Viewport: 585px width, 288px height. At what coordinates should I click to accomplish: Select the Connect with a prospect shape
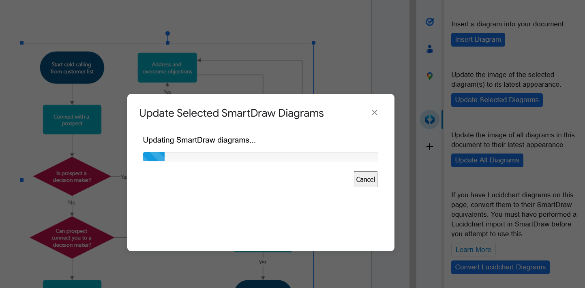(72, 119)
